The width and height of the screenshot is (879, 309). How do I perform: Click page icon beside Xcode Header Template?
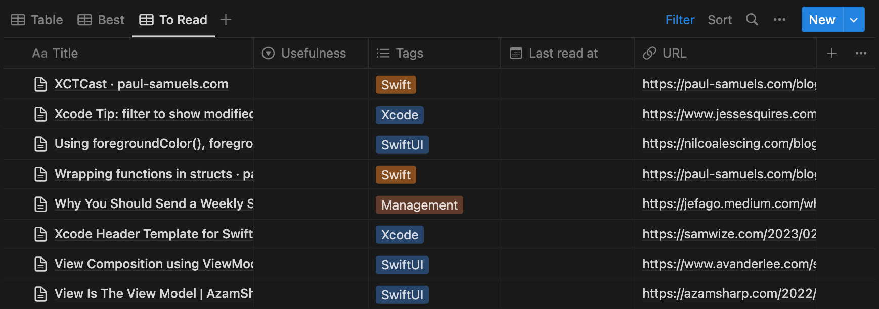(40, 234)
